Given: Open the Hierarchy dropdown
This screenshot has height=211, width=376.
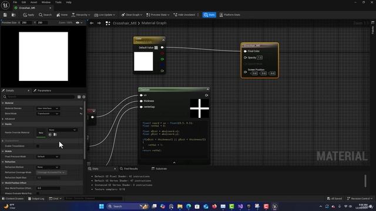Looking at the screenshot, I should [x=81, y=15].
